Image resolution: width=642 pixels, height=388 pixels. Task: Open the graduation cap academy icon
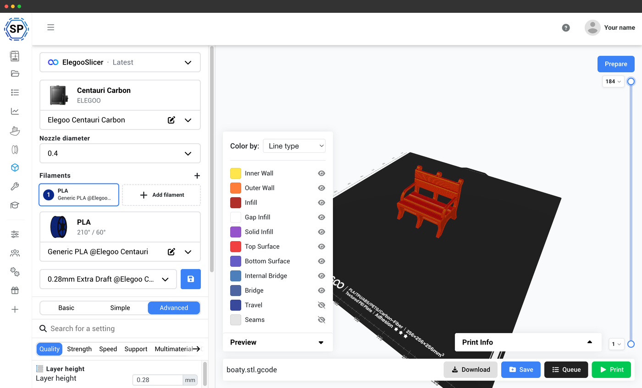(15, 205)
